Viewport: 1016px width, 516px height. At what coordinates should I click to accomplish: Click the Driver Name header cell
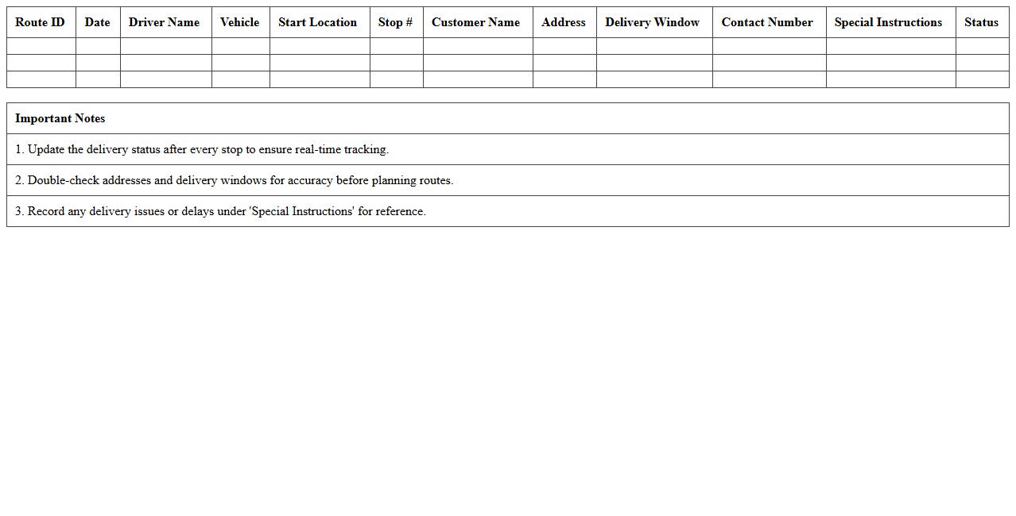pyautogui.click(x=164, y=22)
